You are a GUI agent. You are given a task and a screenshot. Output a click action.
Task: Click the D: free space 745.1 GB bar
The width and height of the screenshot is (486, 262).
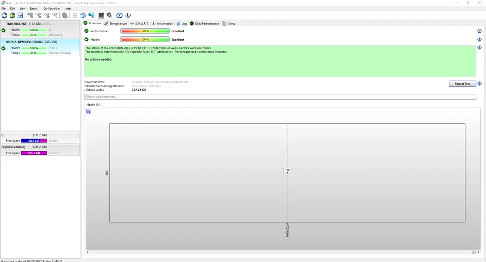pyautogui.click(x=34, y=153)
